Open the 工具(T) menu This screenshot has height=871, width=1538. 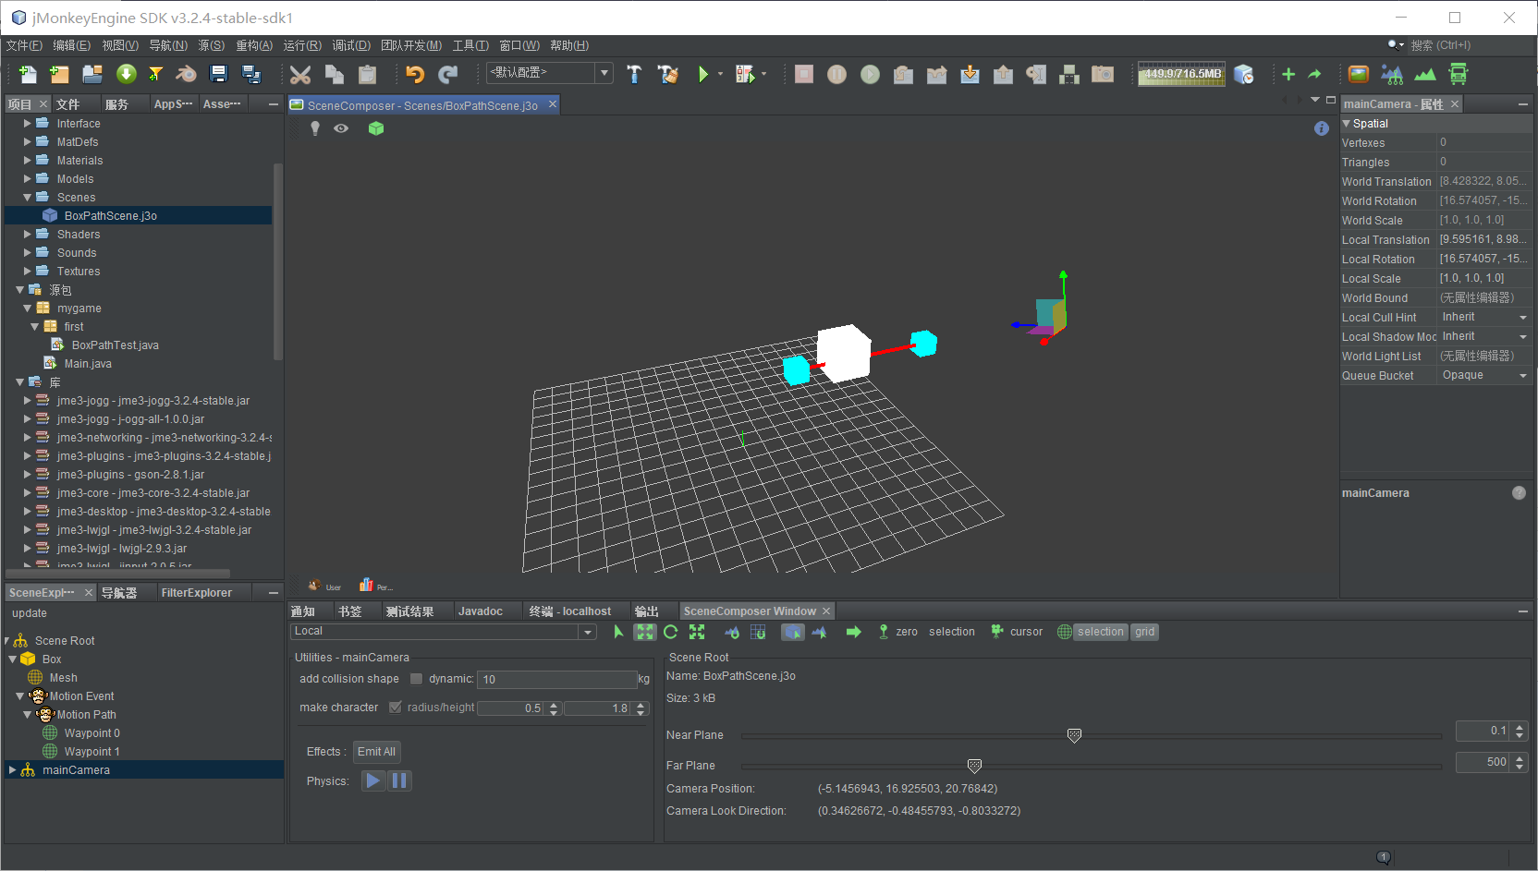point(470,45)
